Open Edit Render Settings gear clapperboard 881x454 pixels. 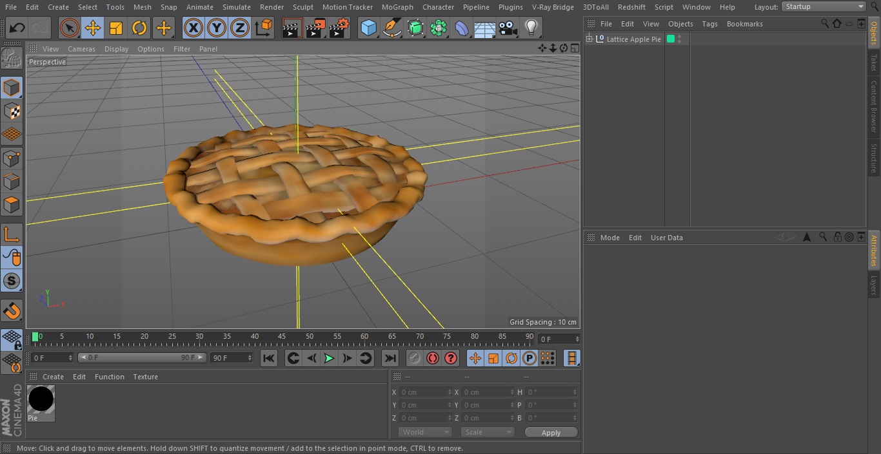click(x=339, y=28)
